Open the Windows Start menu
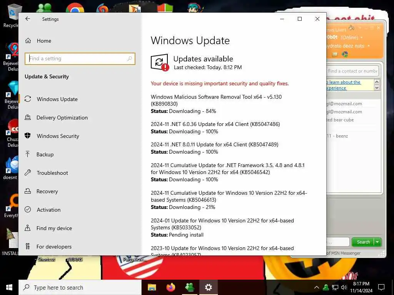 (x=9, y=287)
